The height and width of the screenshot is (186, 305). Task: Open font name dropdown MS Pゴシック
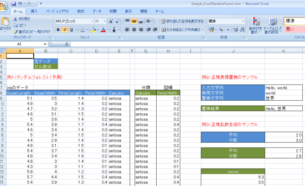tap(92, 21)
